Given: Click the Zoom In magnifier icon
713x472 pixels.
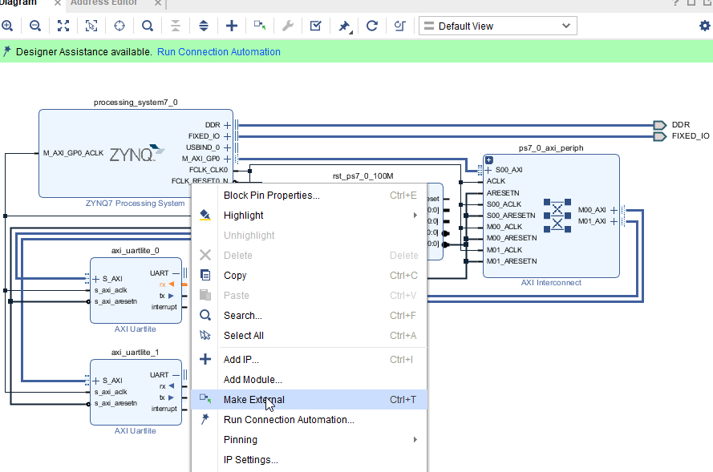Looking at the screenshot, I should (8, 26).
